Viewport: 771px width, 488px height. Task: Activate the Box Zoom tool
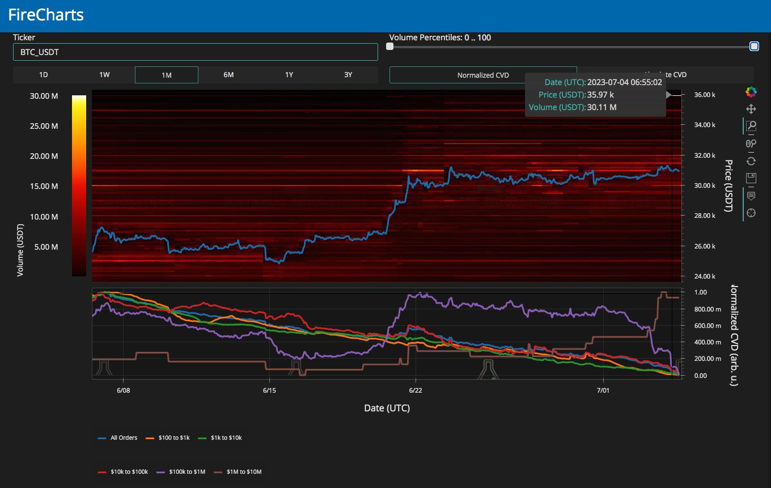(751, 126)
